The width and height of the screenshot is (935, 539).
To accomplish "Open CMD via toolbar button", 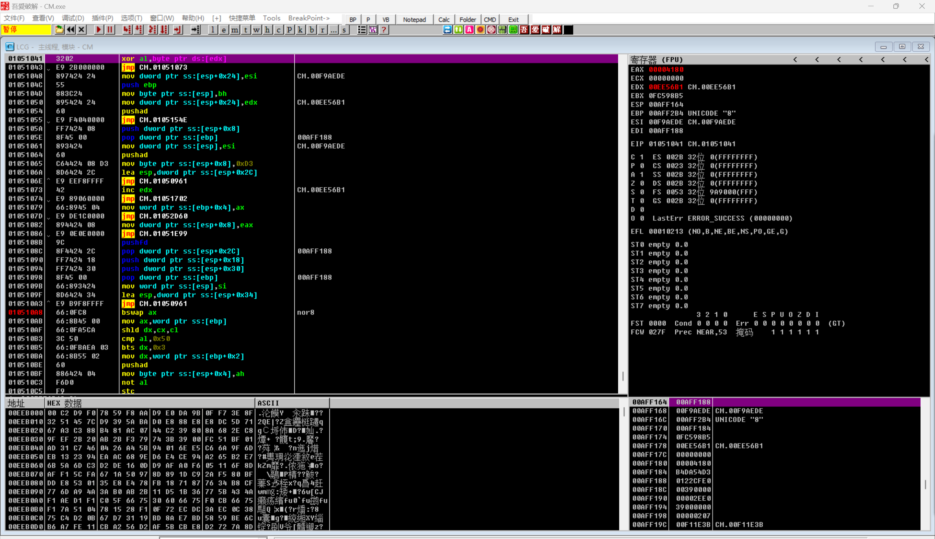I will click(x=490, y=20).
